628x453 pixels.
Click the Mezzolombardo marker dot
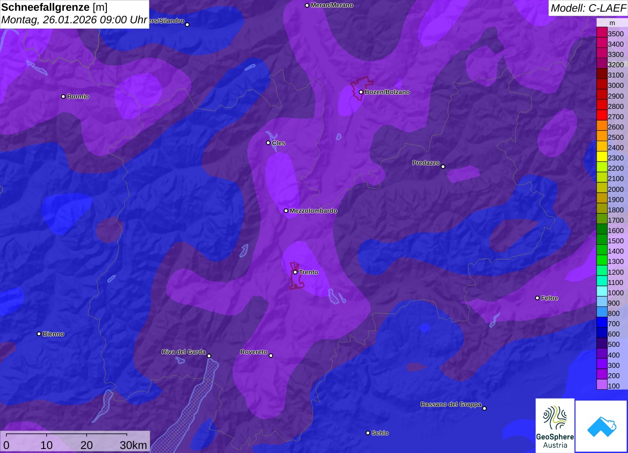coord(286,211)
